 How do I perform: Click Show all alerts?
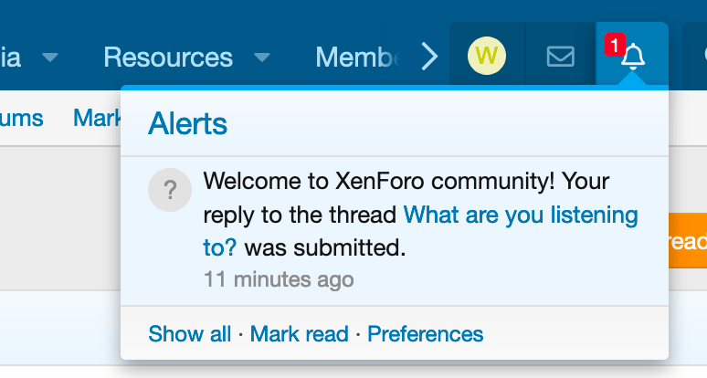pos(189,334)
